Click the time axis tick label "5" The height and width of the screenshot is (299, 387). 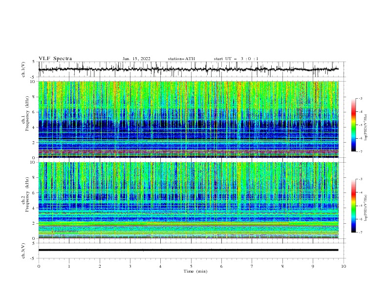[x=191, y=266]
